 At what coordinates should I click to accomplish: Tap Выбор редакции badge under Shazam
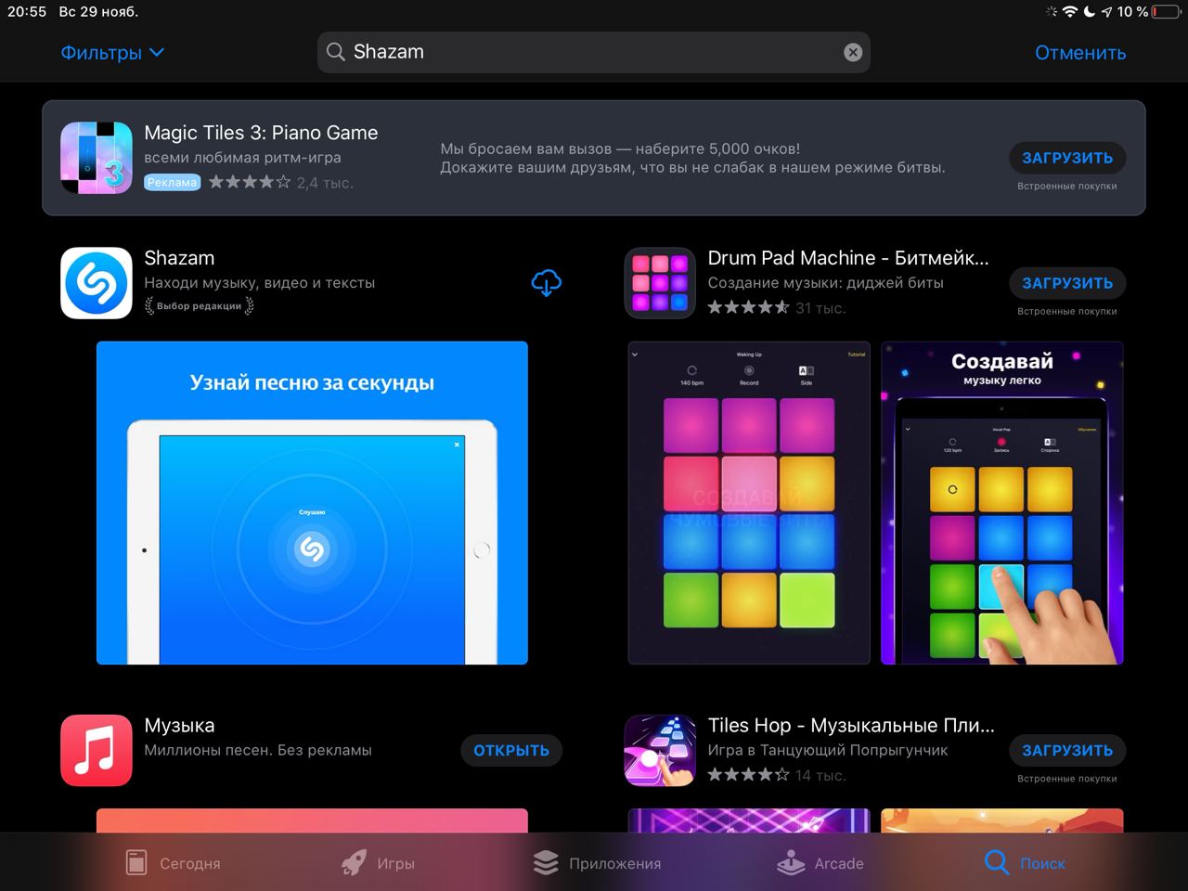point(199,305)
